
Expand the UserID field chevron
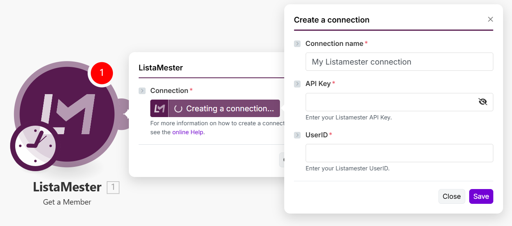pyautogui.click(x=297, y=135)
